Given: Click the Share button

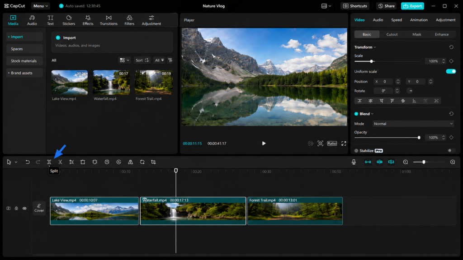Looking at the screenshot, I should (x=386, y=6).
